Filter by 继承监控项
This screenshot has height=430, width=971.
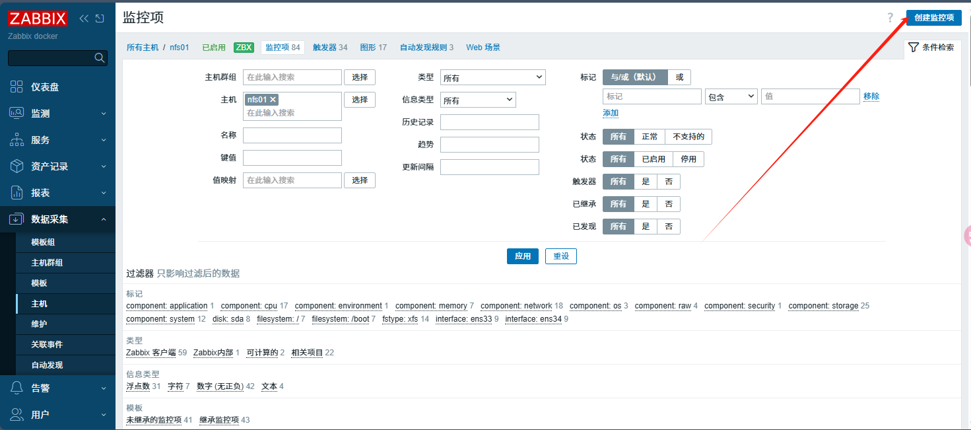219,420
